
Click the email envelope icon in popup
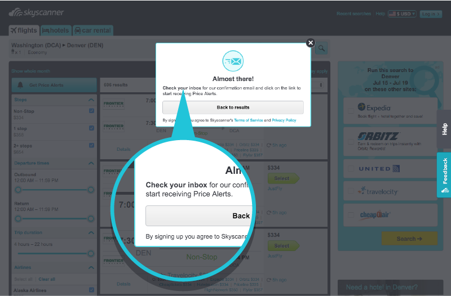233,61
